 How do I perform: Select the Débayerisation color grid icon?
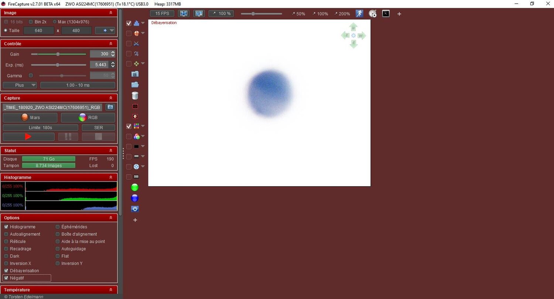tap(137, 126)
